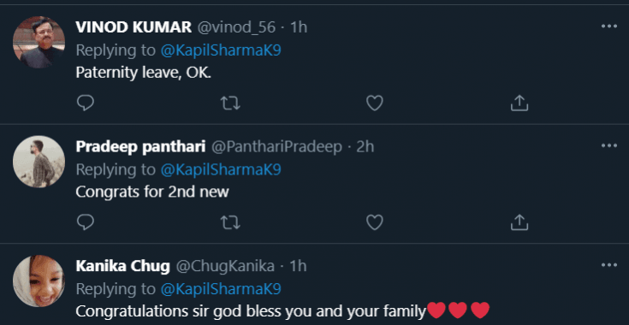629x325 pixels.
Task: Open @PanthariPradeep handle
Action: click(x=276, y=146)
